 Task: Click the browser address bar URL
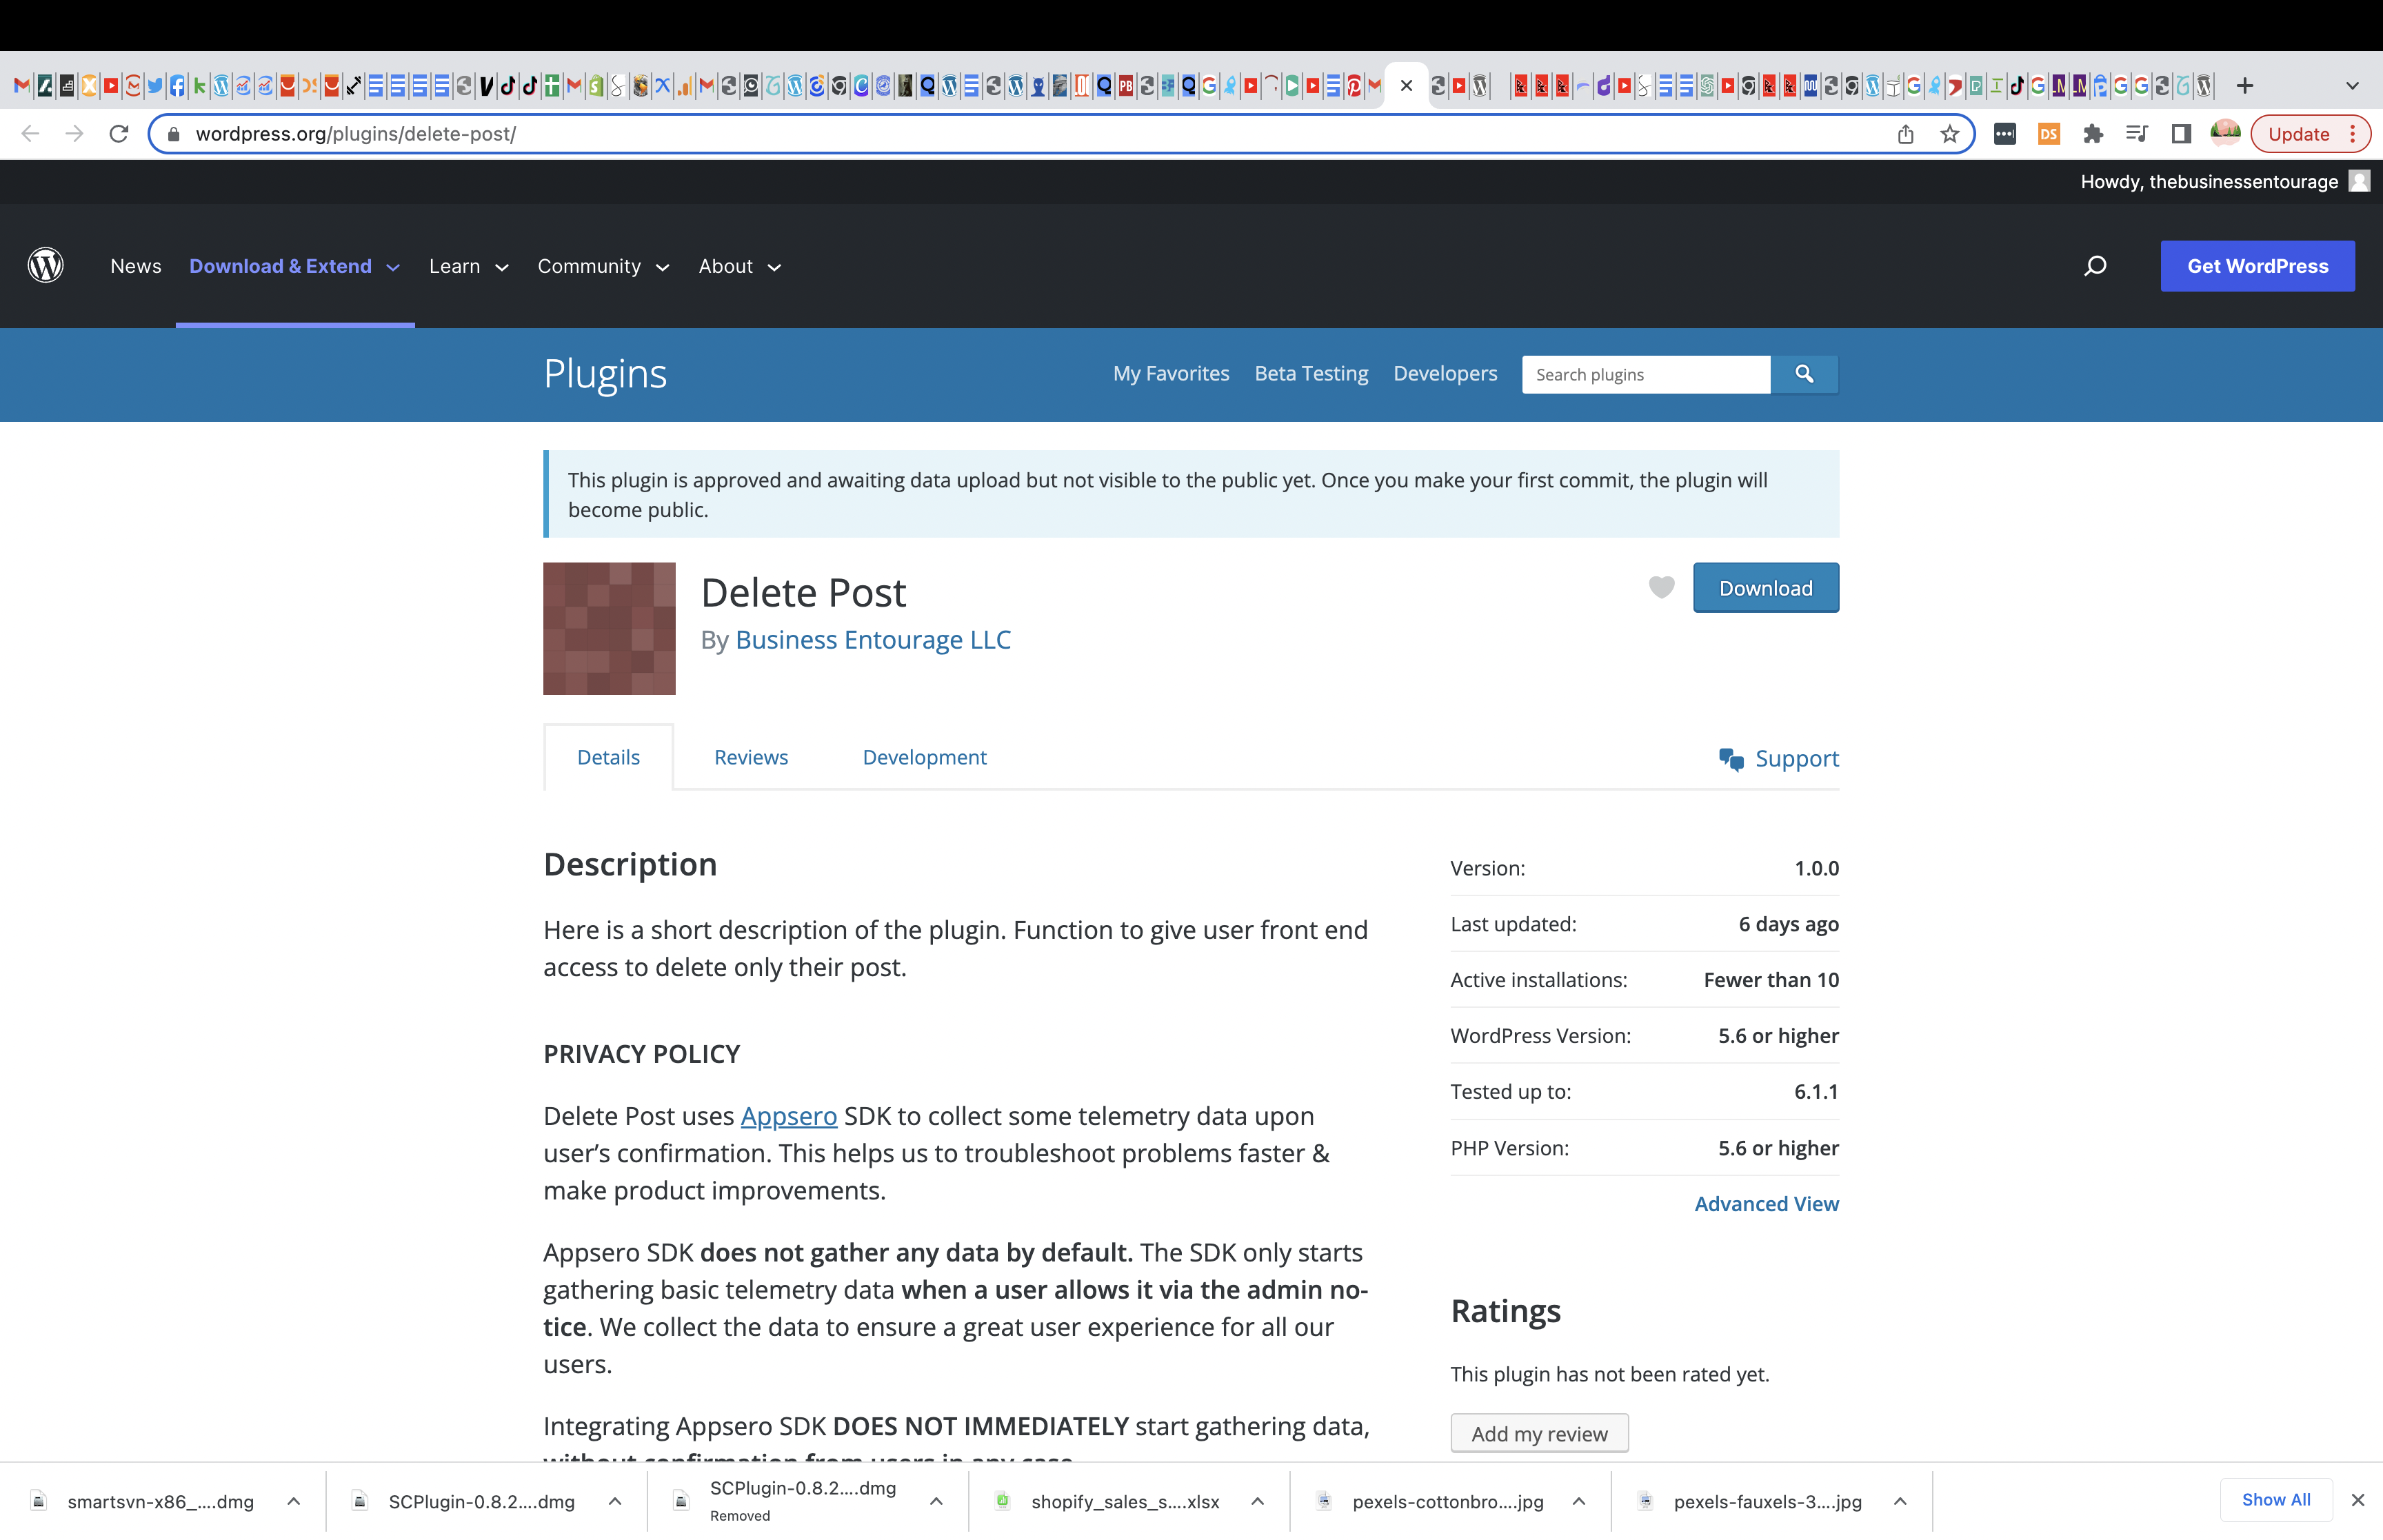point(355,134)
